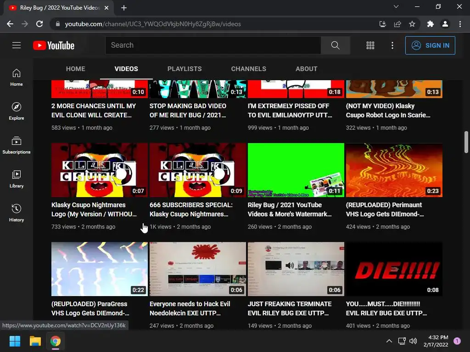Click in the YouTube search field
This screenshot has height=352, width=470.
213,45
